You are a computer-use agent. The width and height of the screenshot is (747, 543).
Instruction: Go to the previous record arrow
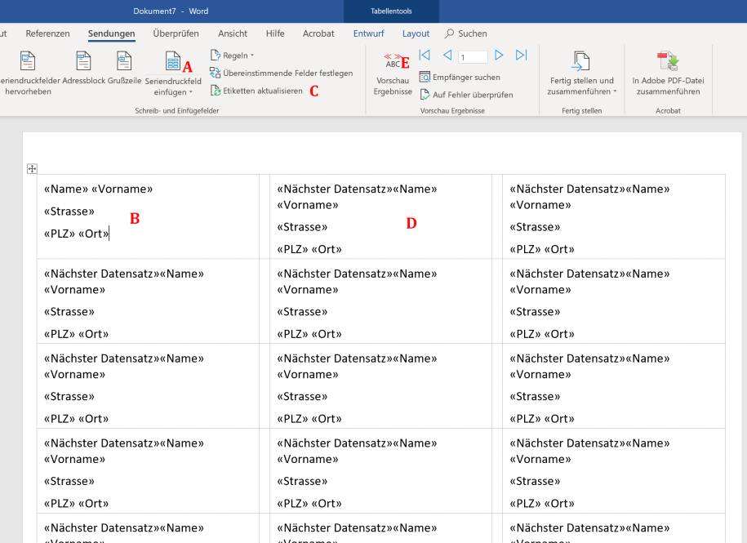click(447, 56)
